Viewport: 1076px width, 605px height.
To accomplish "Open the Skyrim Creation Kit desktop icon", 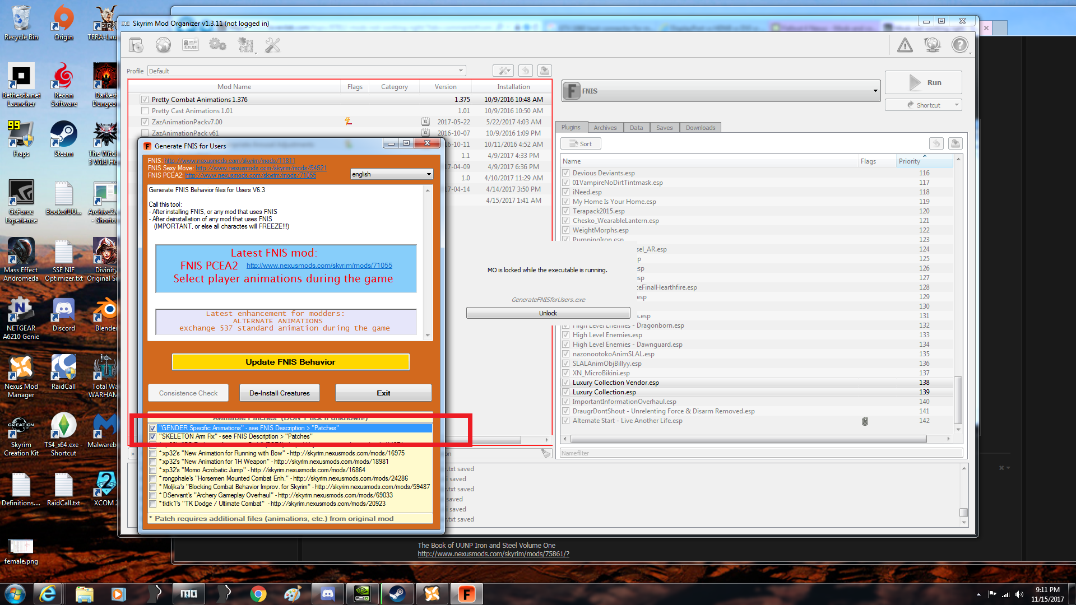I will [21, 435].
